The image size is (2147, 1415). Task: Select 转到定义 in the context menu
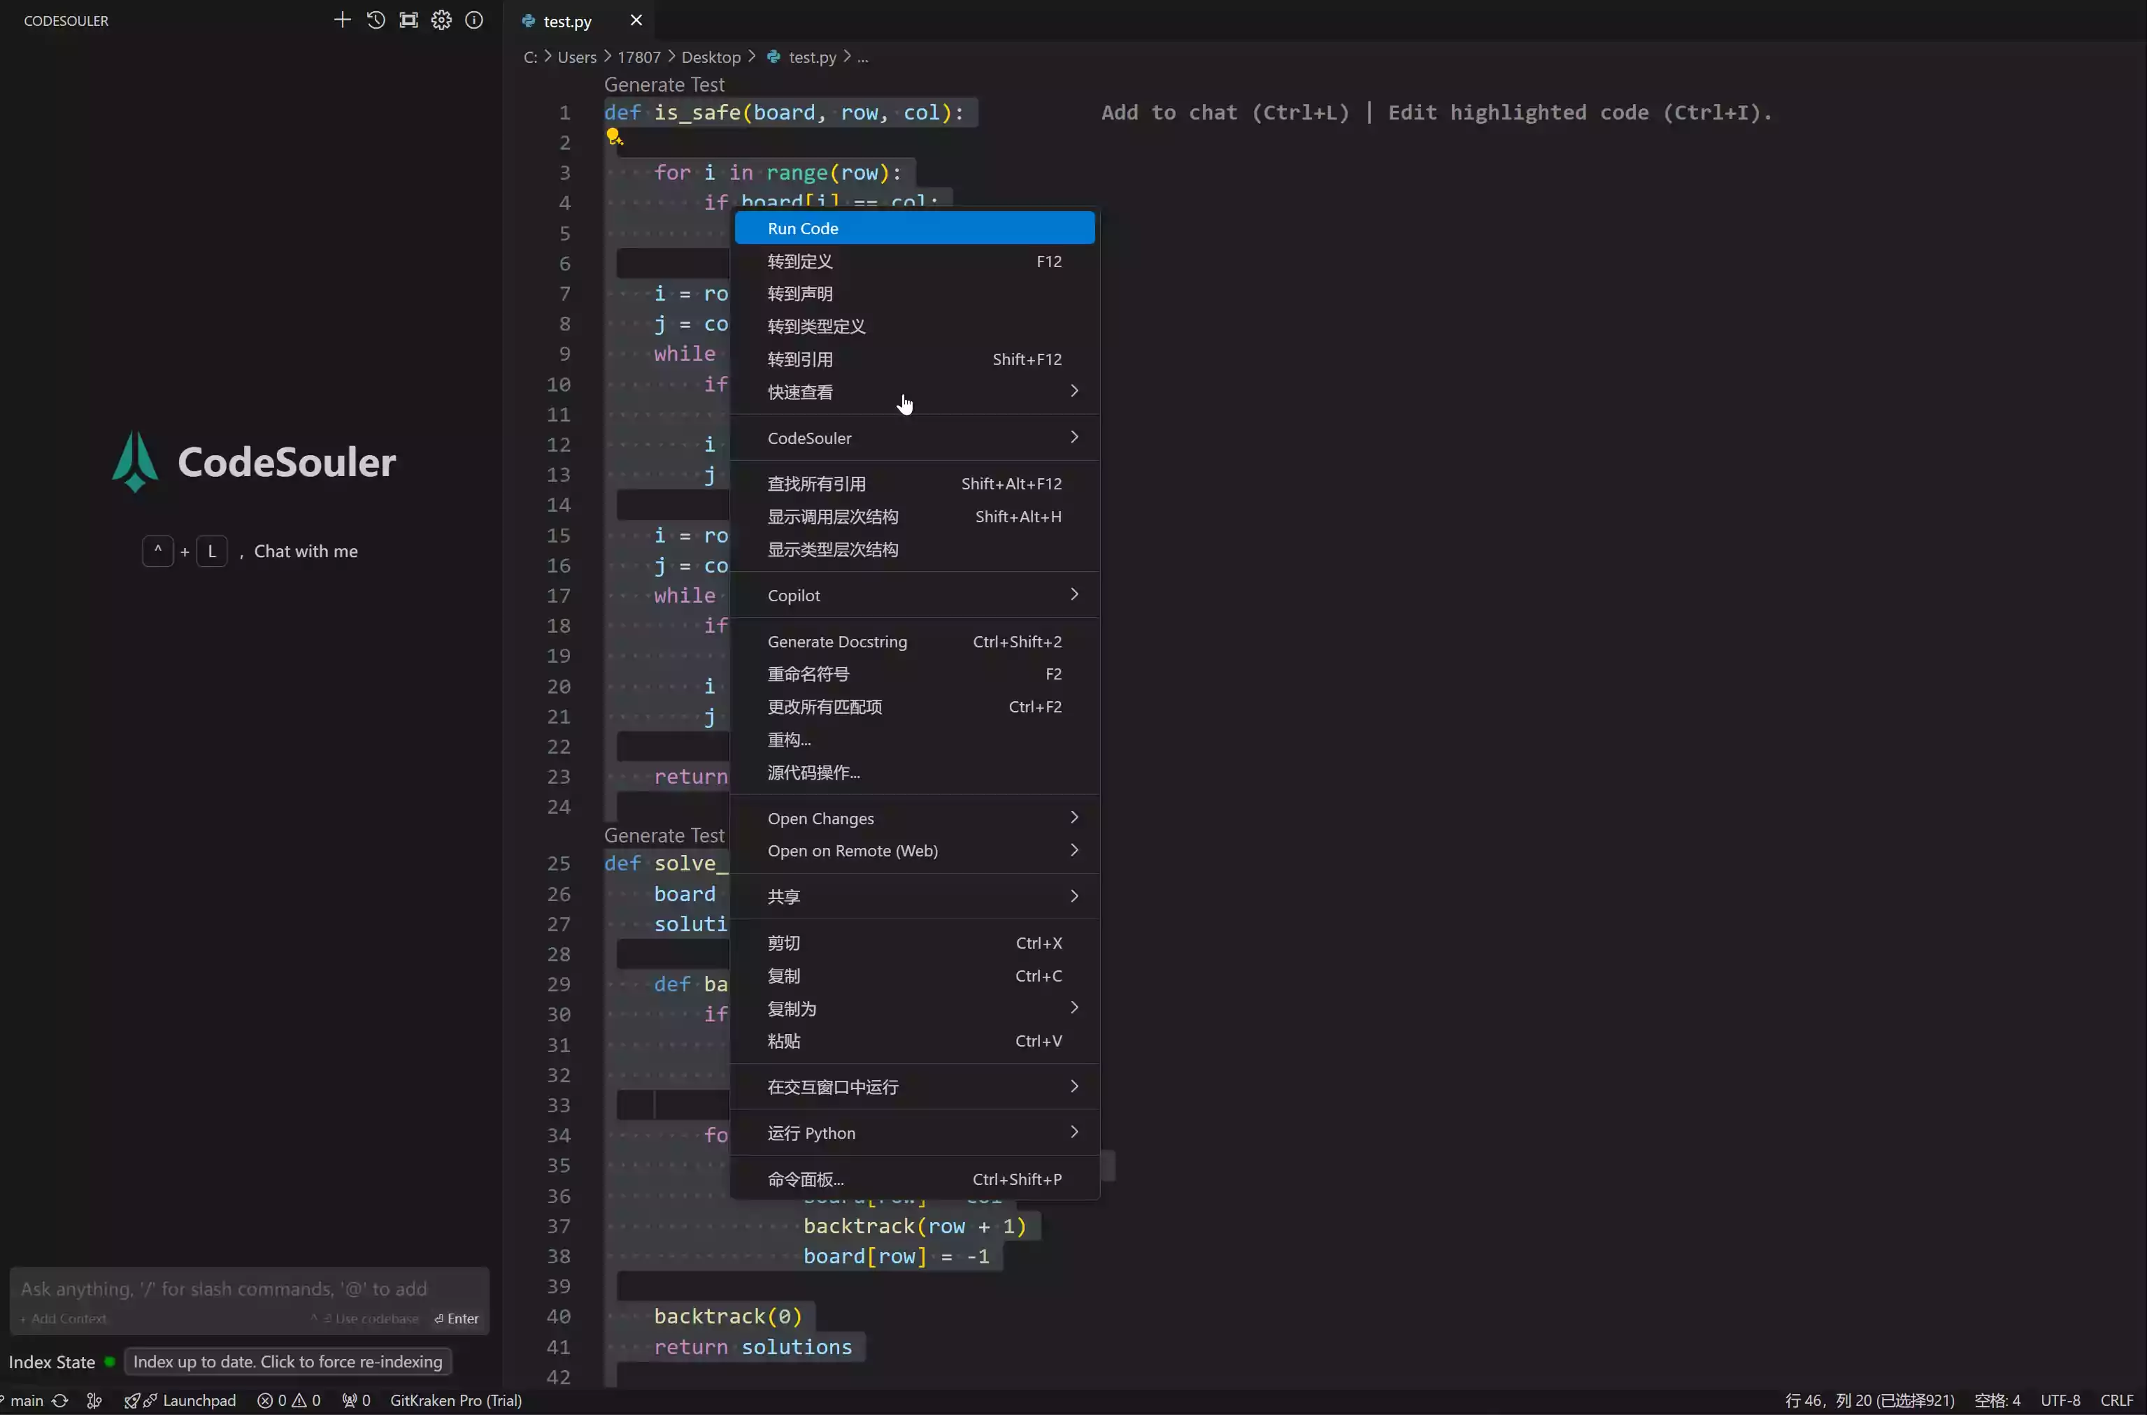914,261
